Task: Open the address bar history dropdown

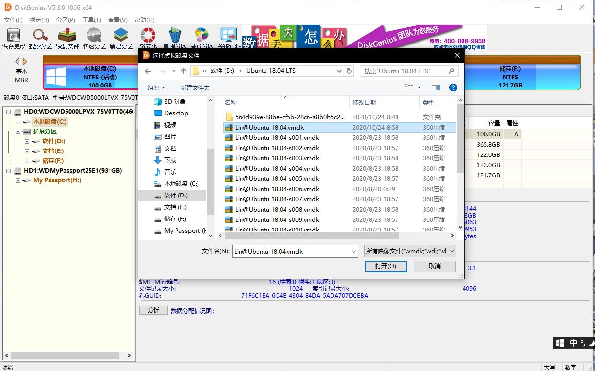Action: click(x=340, y=71)
